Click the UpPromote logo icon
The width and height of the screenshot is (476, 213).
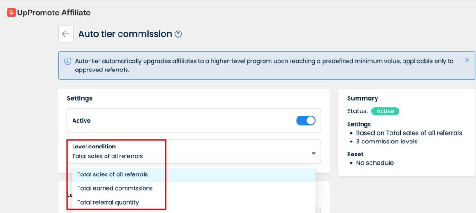[12, 13]
